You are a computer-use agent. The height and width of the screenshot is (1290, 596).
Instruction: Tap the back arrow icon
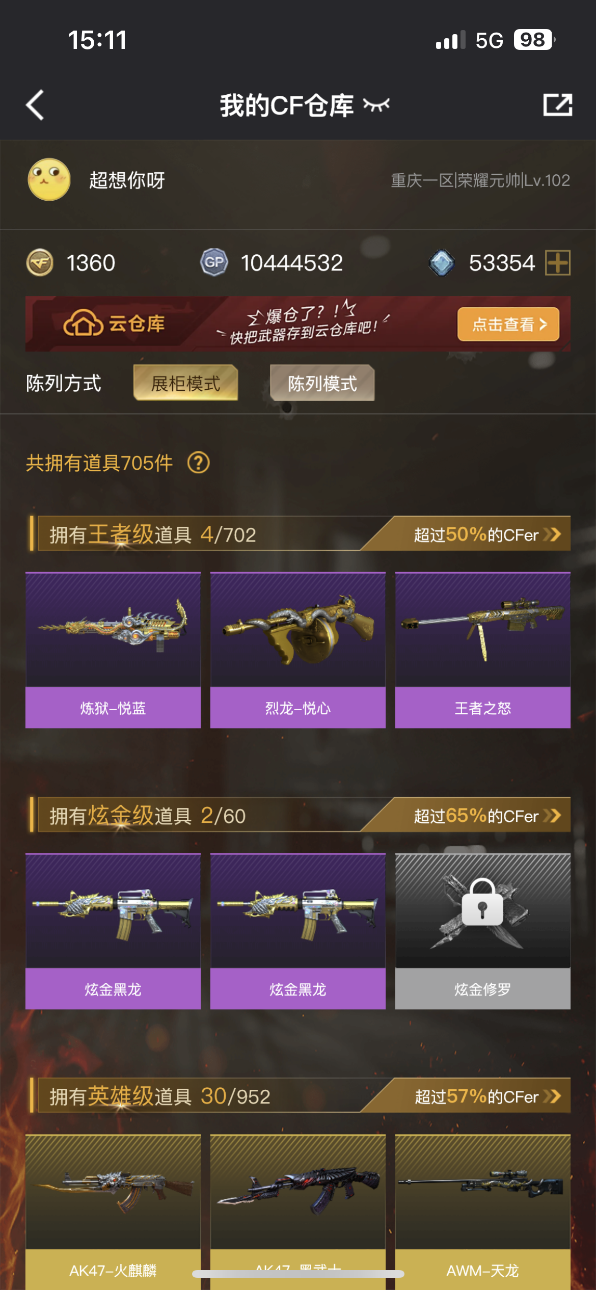[x=35, y=105]
